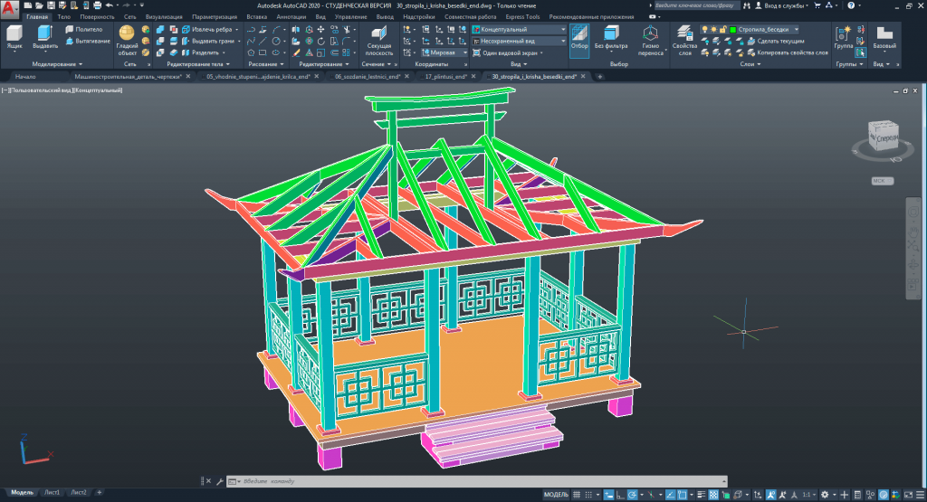Toggle grid display in status bar
The width and height of the screenshot is (927, 502).
[578, 495]
